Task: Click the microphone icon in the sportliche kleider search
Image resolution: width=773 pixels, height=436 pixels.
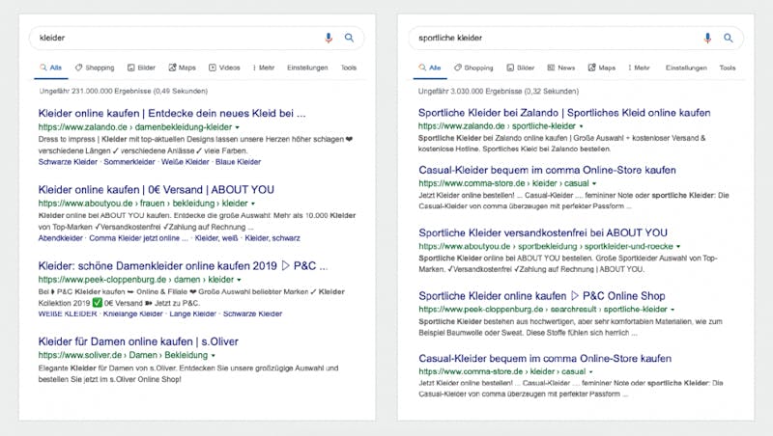Action: (707, 38)
